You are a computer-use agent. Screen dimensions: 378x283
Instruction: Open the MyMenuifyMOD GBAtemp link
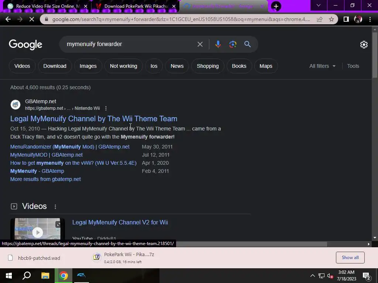pos(46,155)
